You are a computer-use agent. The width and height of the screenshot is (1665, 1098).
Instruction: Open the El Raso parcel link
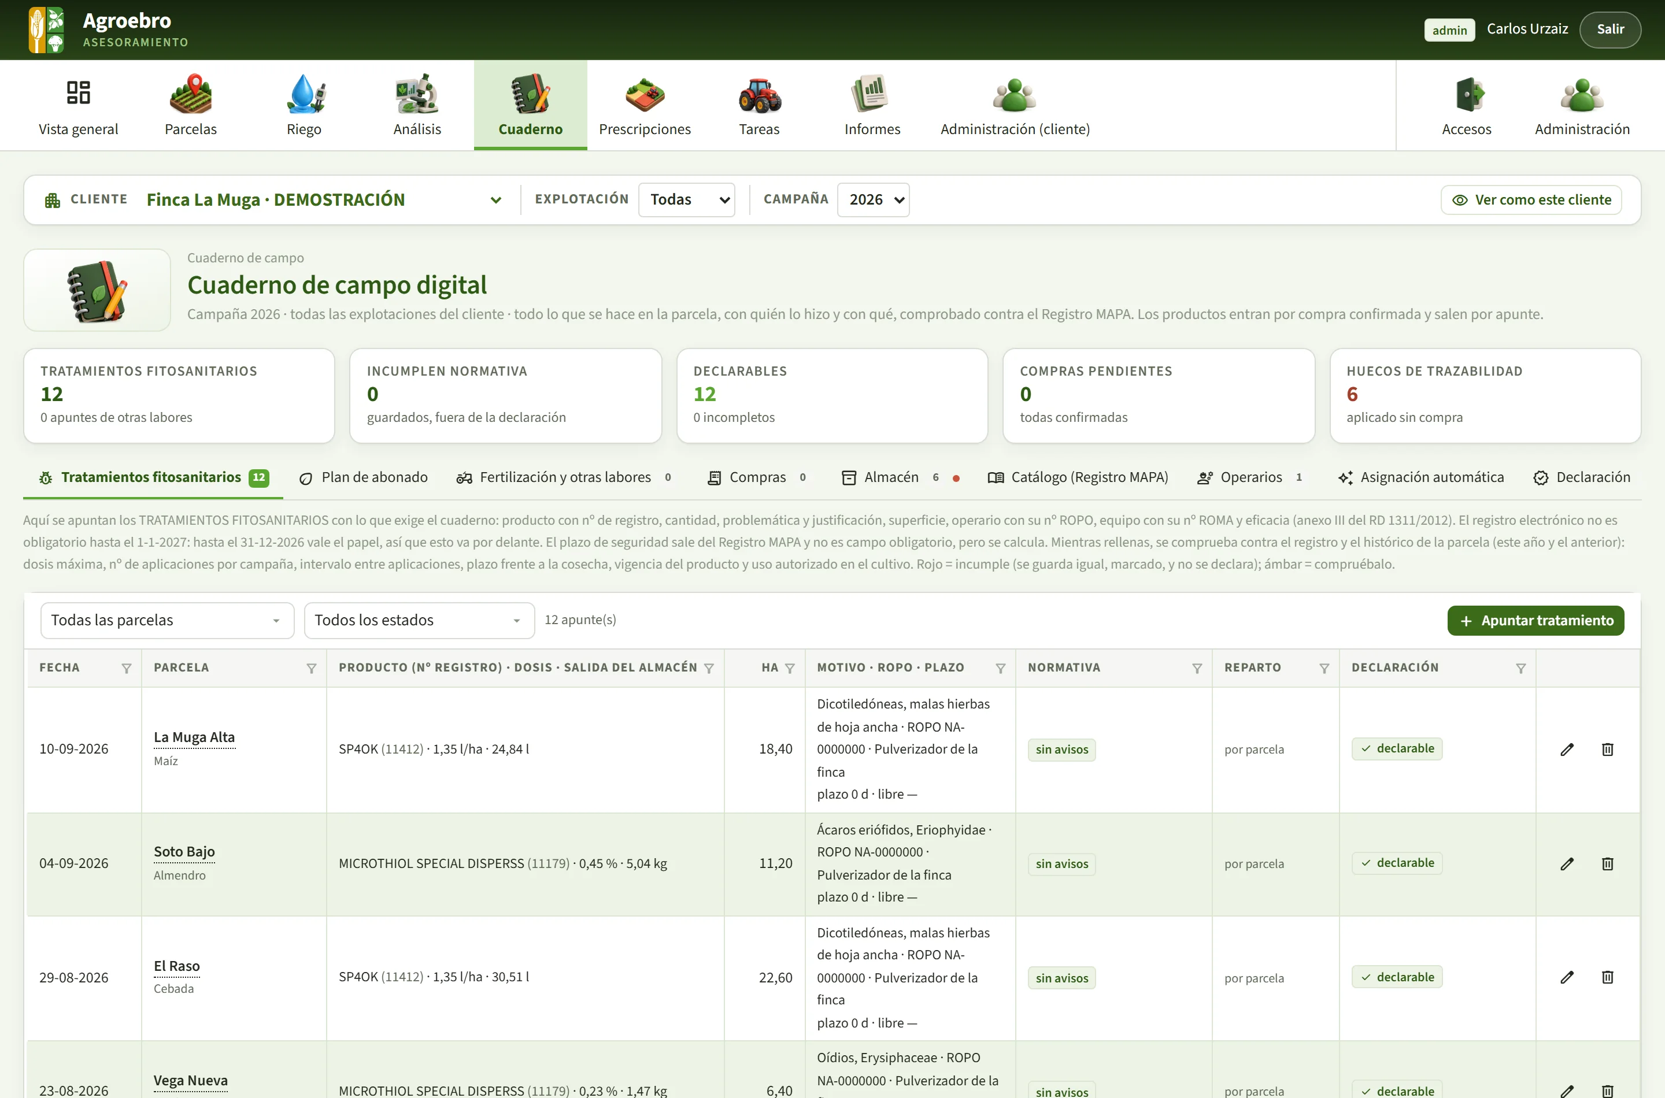tap(176, 966)
